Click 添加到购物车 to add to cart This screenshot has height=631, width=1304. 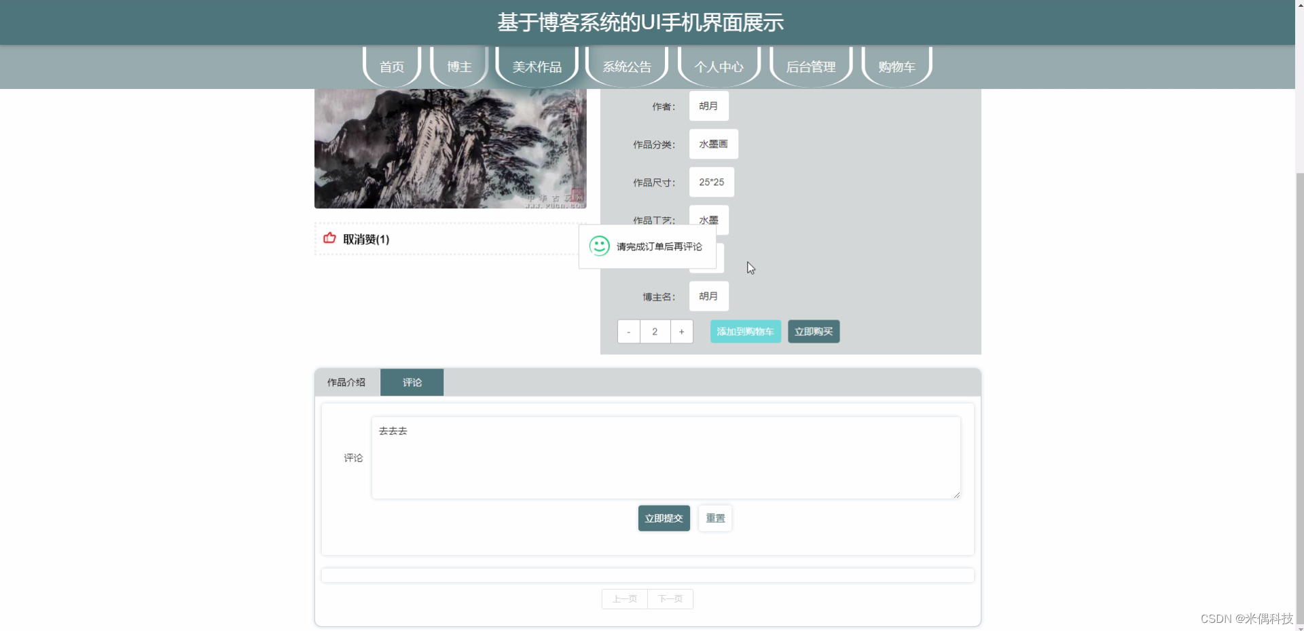point(744,332)
